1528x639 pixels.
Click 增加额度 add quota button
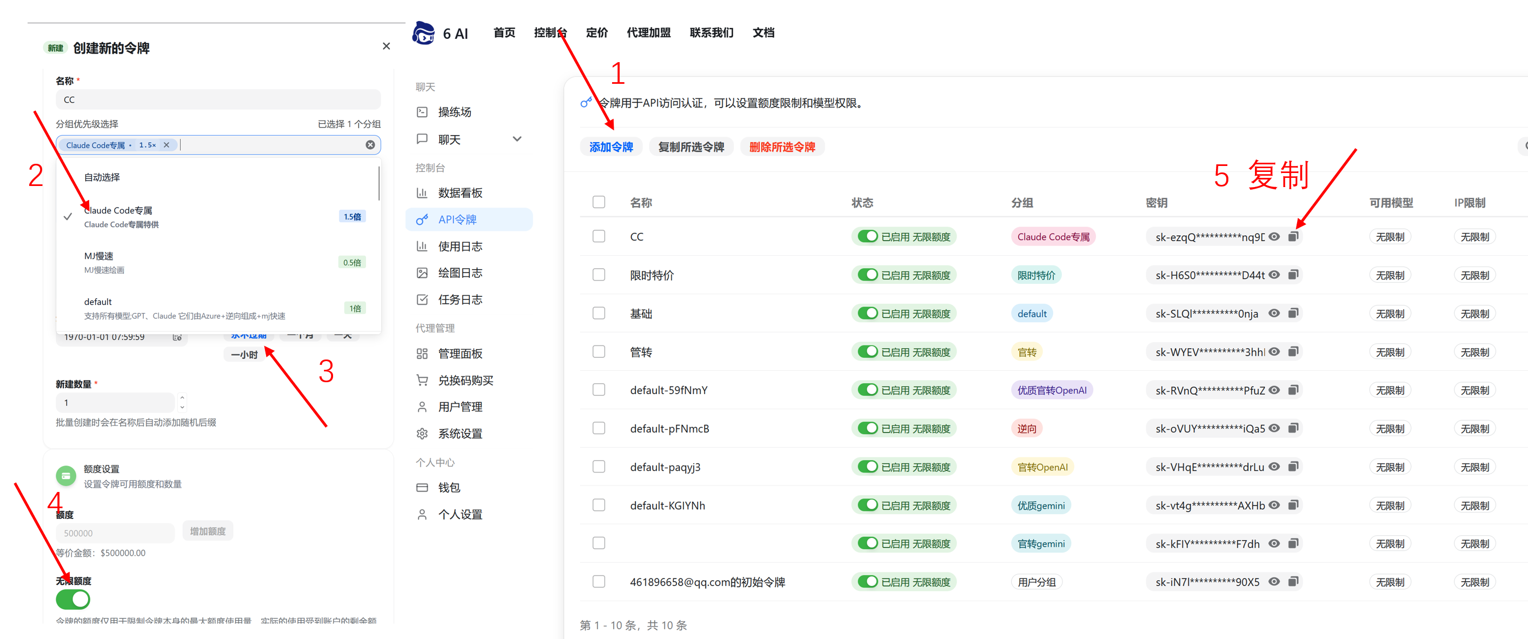[208, 531]
